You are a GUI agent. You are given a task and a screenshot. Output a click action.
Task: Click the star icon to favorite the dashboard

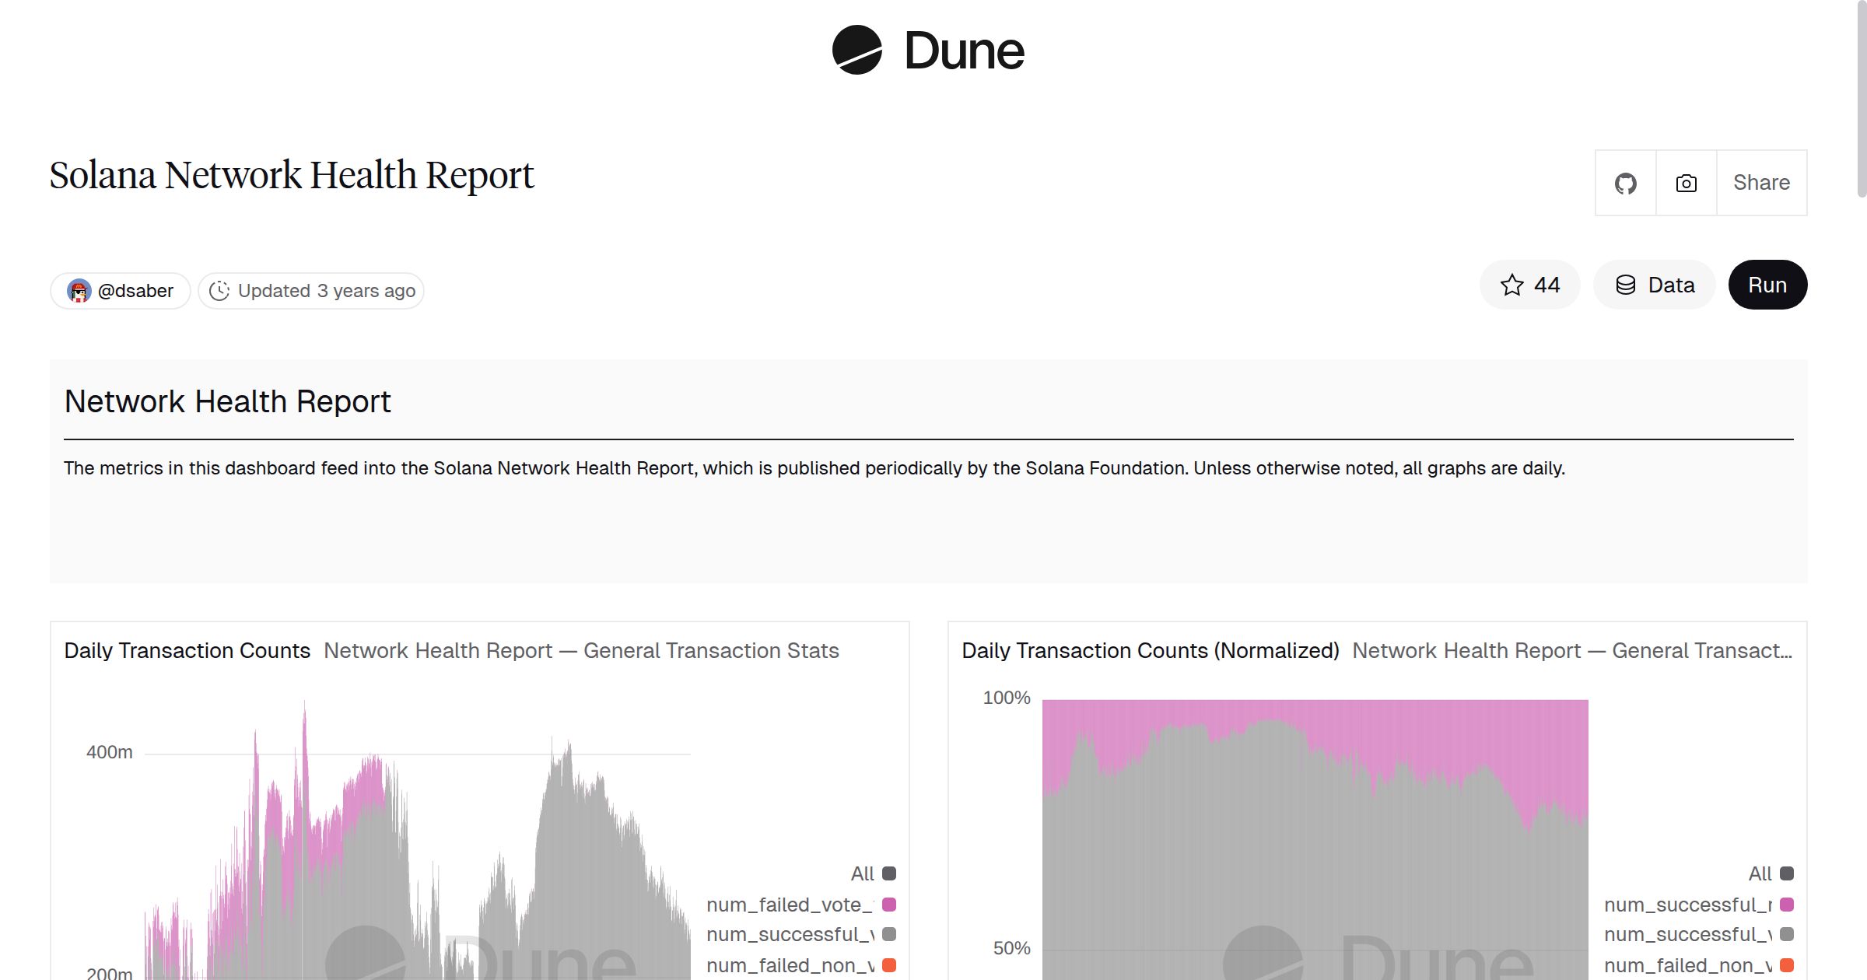click(1511, 285)
